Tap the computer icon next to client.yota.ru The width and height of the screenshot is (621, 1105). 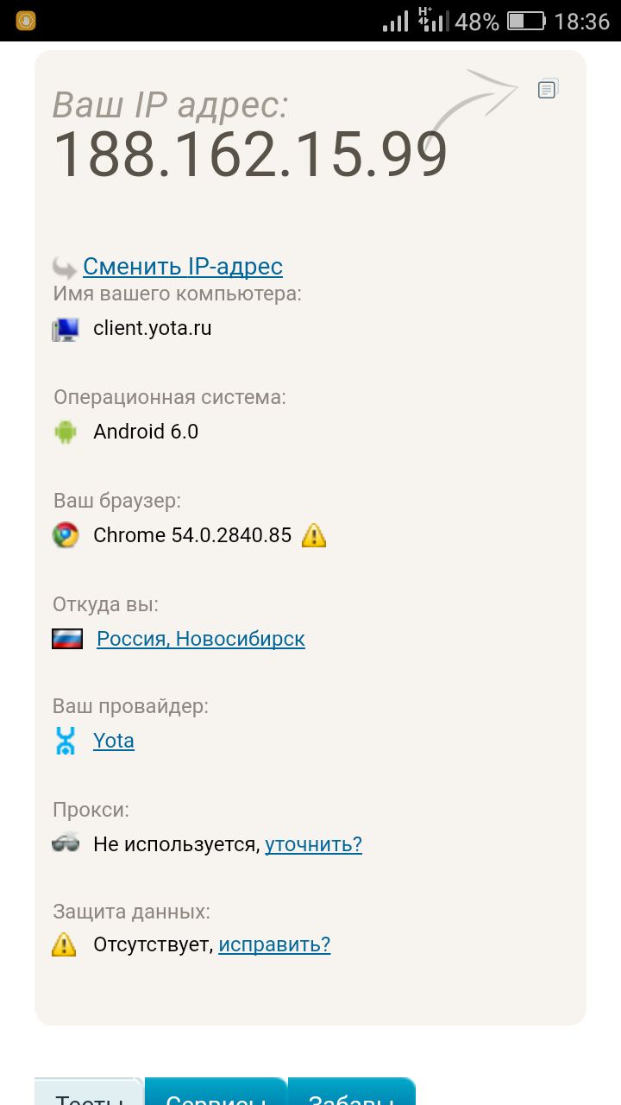tap(65, 329)
